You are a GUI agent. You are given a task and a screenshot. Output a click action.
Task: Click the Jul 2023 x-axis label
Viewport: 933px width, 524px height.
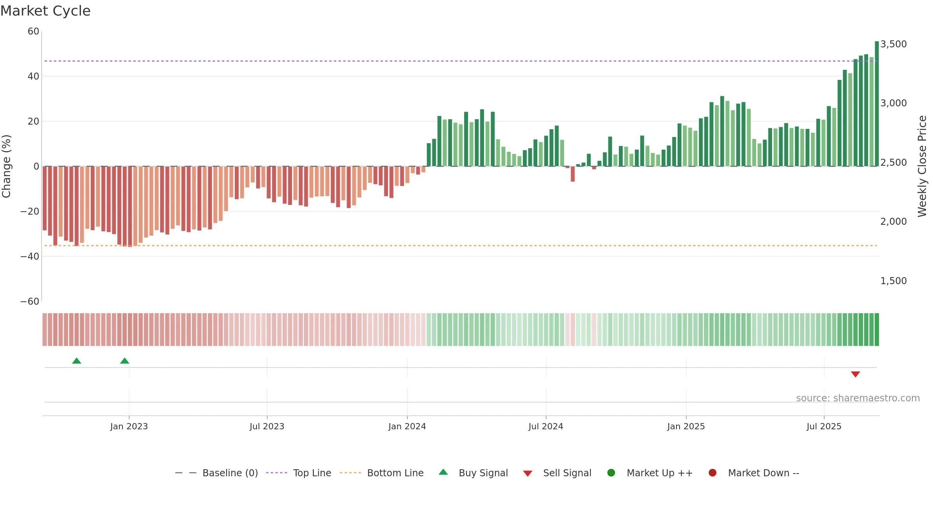click(x=267, y=426)
